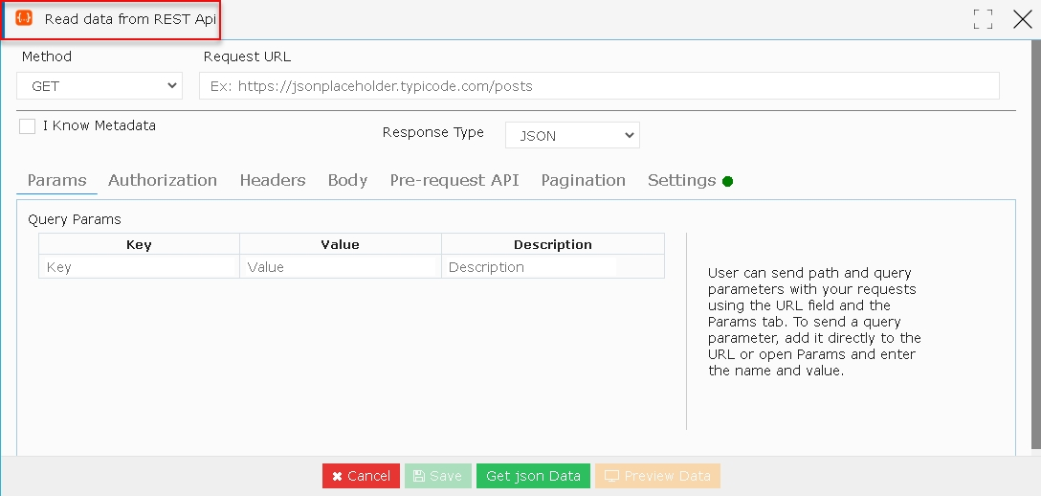1041x496 pixels.
Task: Switch to the Authorization tab
Action: (x=163, y=181)
